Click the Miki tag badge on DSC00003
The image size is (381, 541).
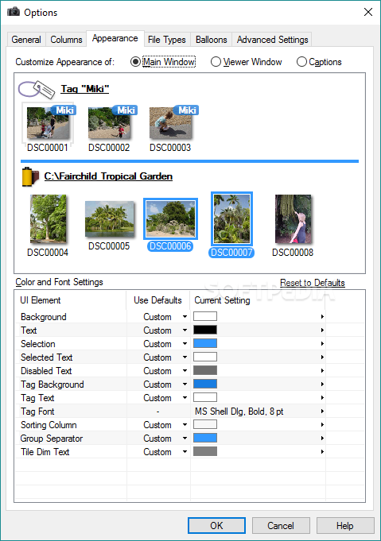point(186,110)
